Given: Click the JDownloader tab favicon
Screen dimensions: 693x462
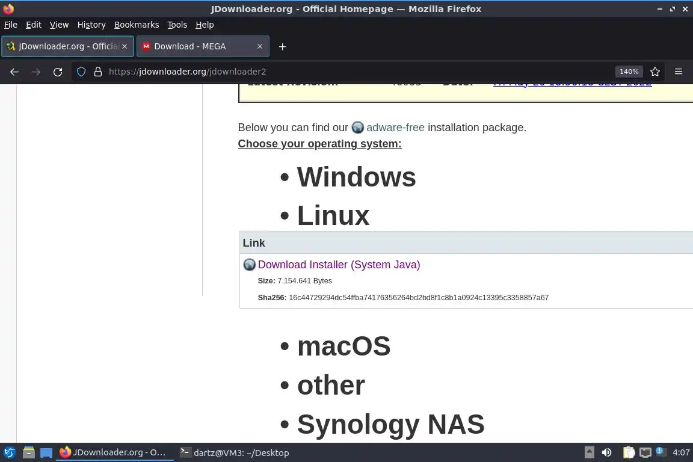Looking at the screenshot, I should pos(11,46).
